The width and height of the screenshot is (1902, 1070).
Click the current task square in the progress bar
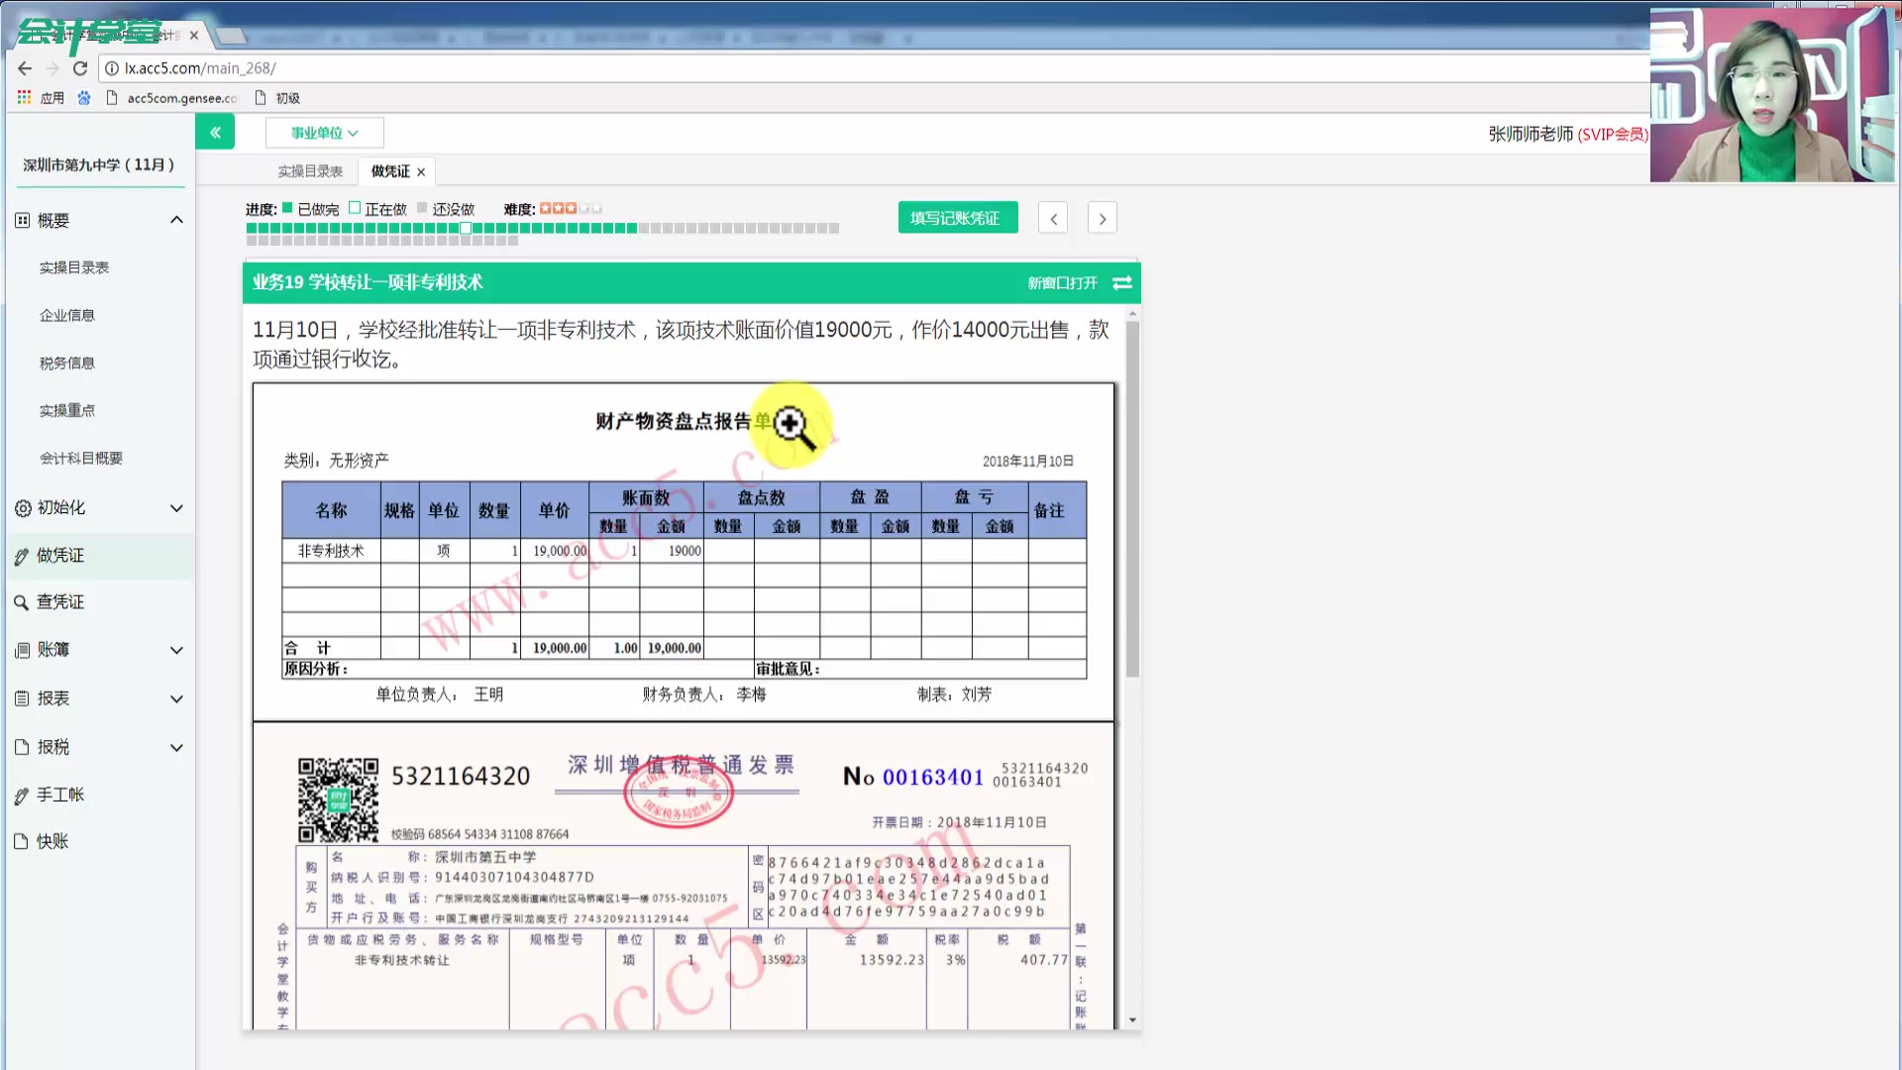466,228
